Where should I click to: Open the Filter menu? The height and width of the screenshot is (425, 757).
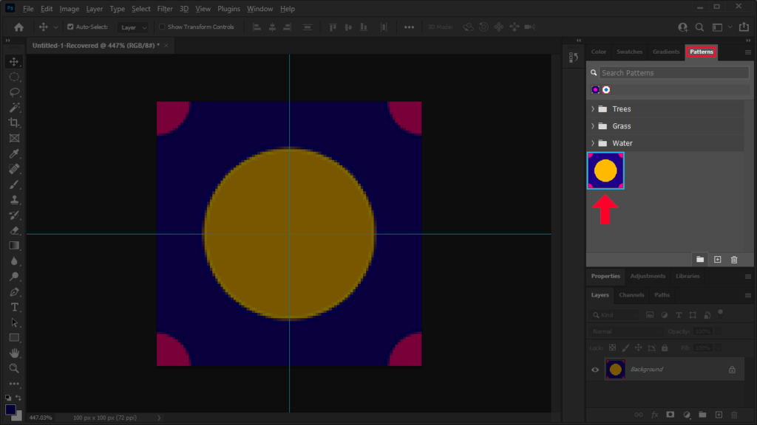(164, 8)
